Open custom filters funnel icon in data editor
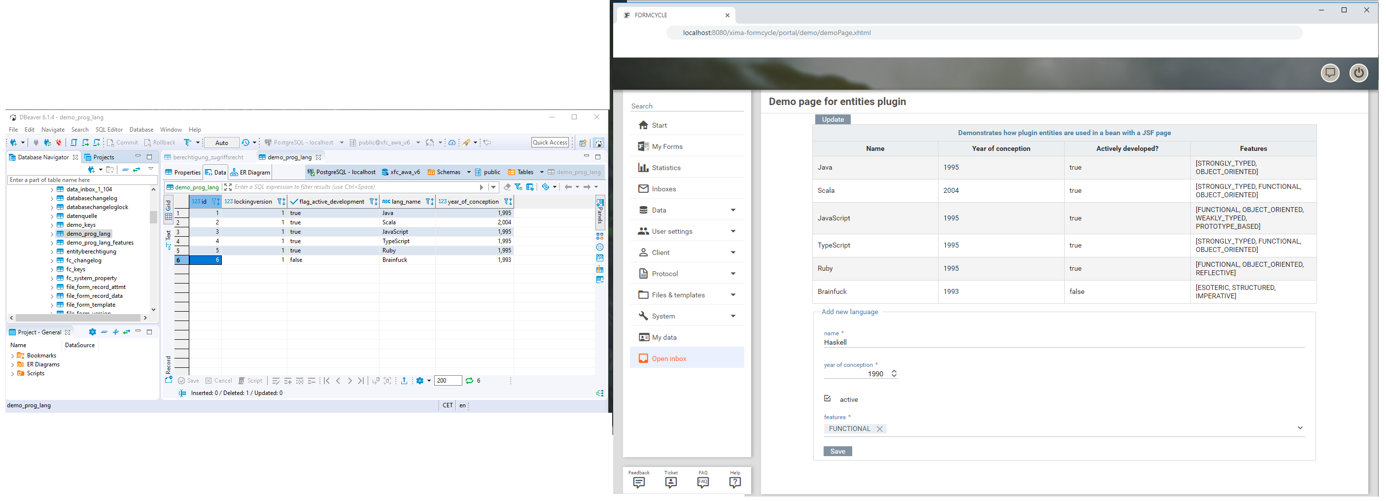Screen dimensions: 1386x501 (x=518, y=187)
